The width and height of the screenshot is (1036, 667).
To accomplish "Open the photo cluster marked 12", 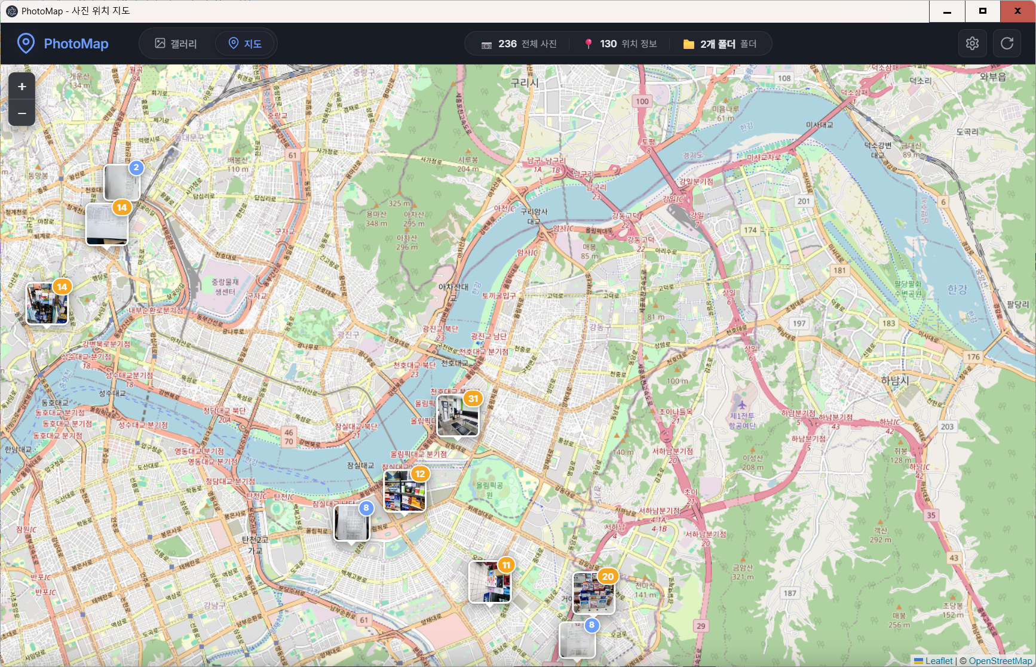I will click(405, 491).
